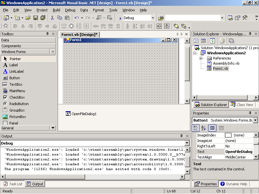Click the Align Lefts layout icon

point(15,26)
